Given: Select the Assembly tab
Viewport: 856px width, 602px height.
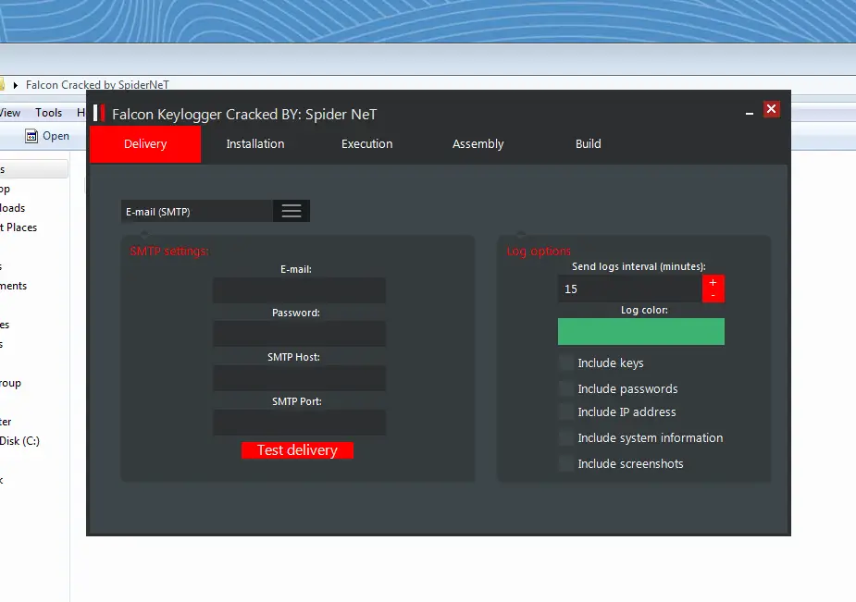Looking at the screenshot, I should [478, 143].
